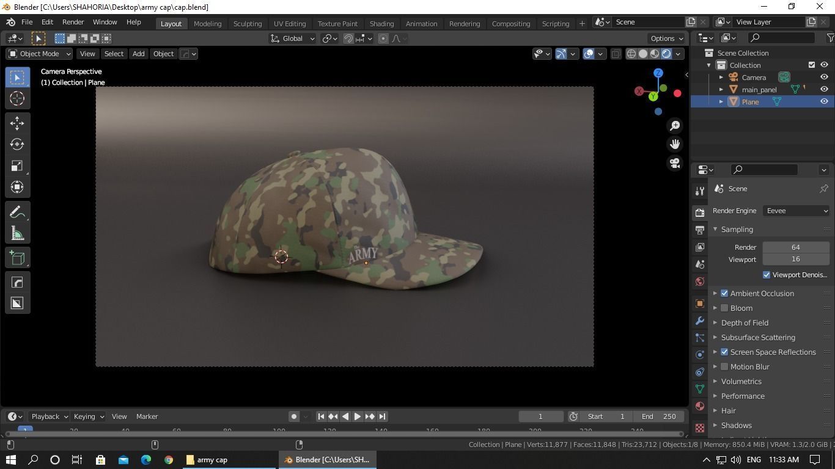This screenshot has height=469, width=835.
Task: Click the Pan hand viewport gizmo
Action: 675,144
